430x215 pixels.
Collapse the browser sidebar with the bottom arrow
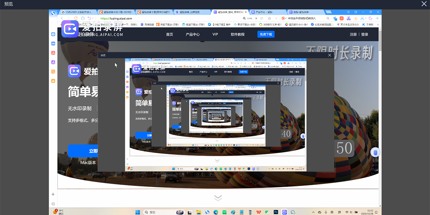point(53,204)
